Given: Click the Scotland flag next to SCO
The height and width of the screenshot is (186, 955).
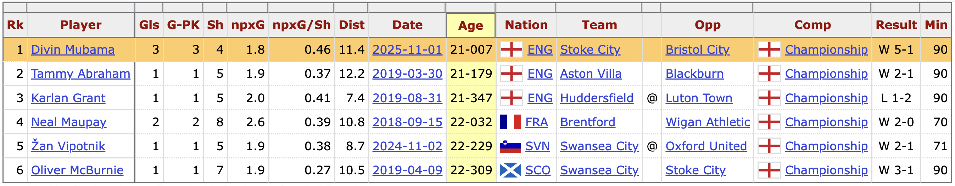Looking at the screenshot, I should 510,170.
